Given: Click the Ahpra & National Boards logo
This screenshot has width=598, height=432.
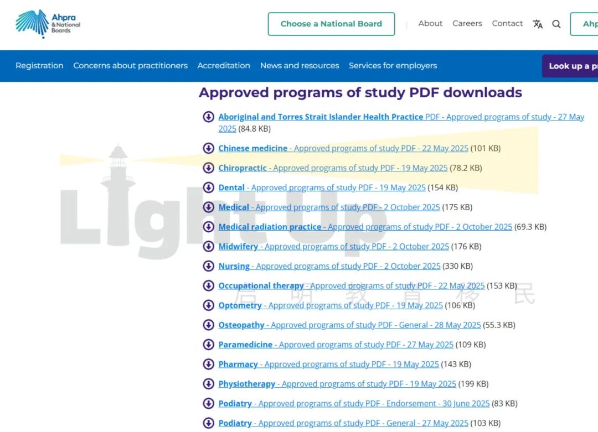Looking at the screenshot, I should [48, 24].
